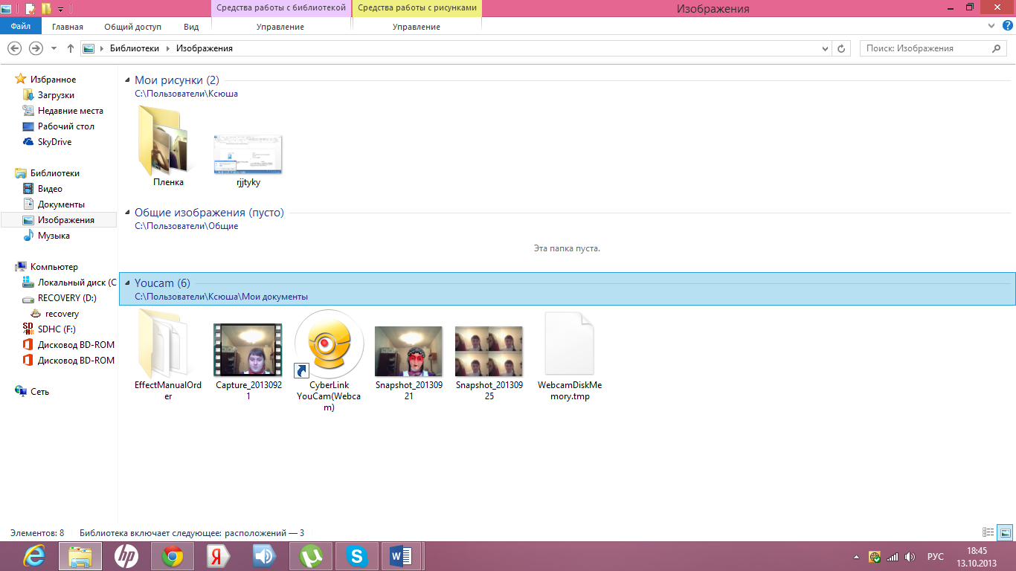The image size is (1016, 571).
Task: Expand the ribbon with the chevron
Action: (x=990, y=26)
